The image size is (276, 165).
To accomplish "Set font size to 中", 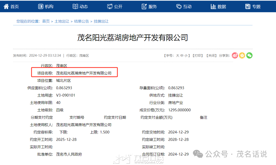I will 182,56.
